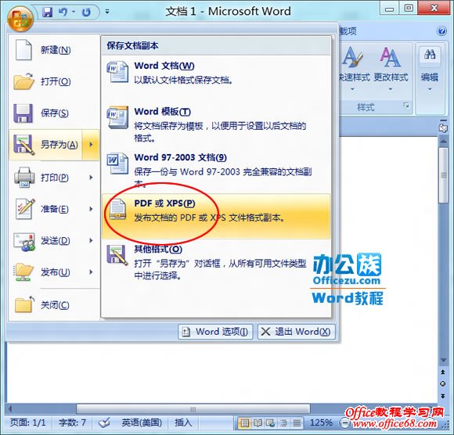Screen dimensions: 454x435
Task: Click the Open folder icon
Action: [x=23, y=81]
